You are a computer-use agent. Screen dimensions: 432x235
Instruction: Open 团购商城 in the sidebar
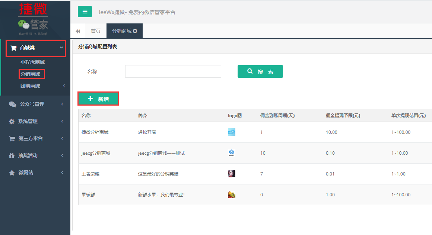(30, 86)
